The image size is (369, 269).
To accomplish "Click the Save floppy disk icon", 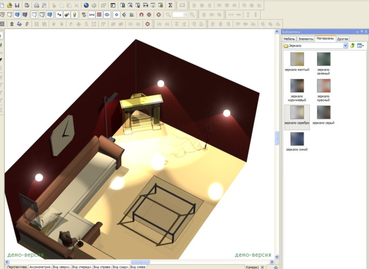I will tap(17, 6).
